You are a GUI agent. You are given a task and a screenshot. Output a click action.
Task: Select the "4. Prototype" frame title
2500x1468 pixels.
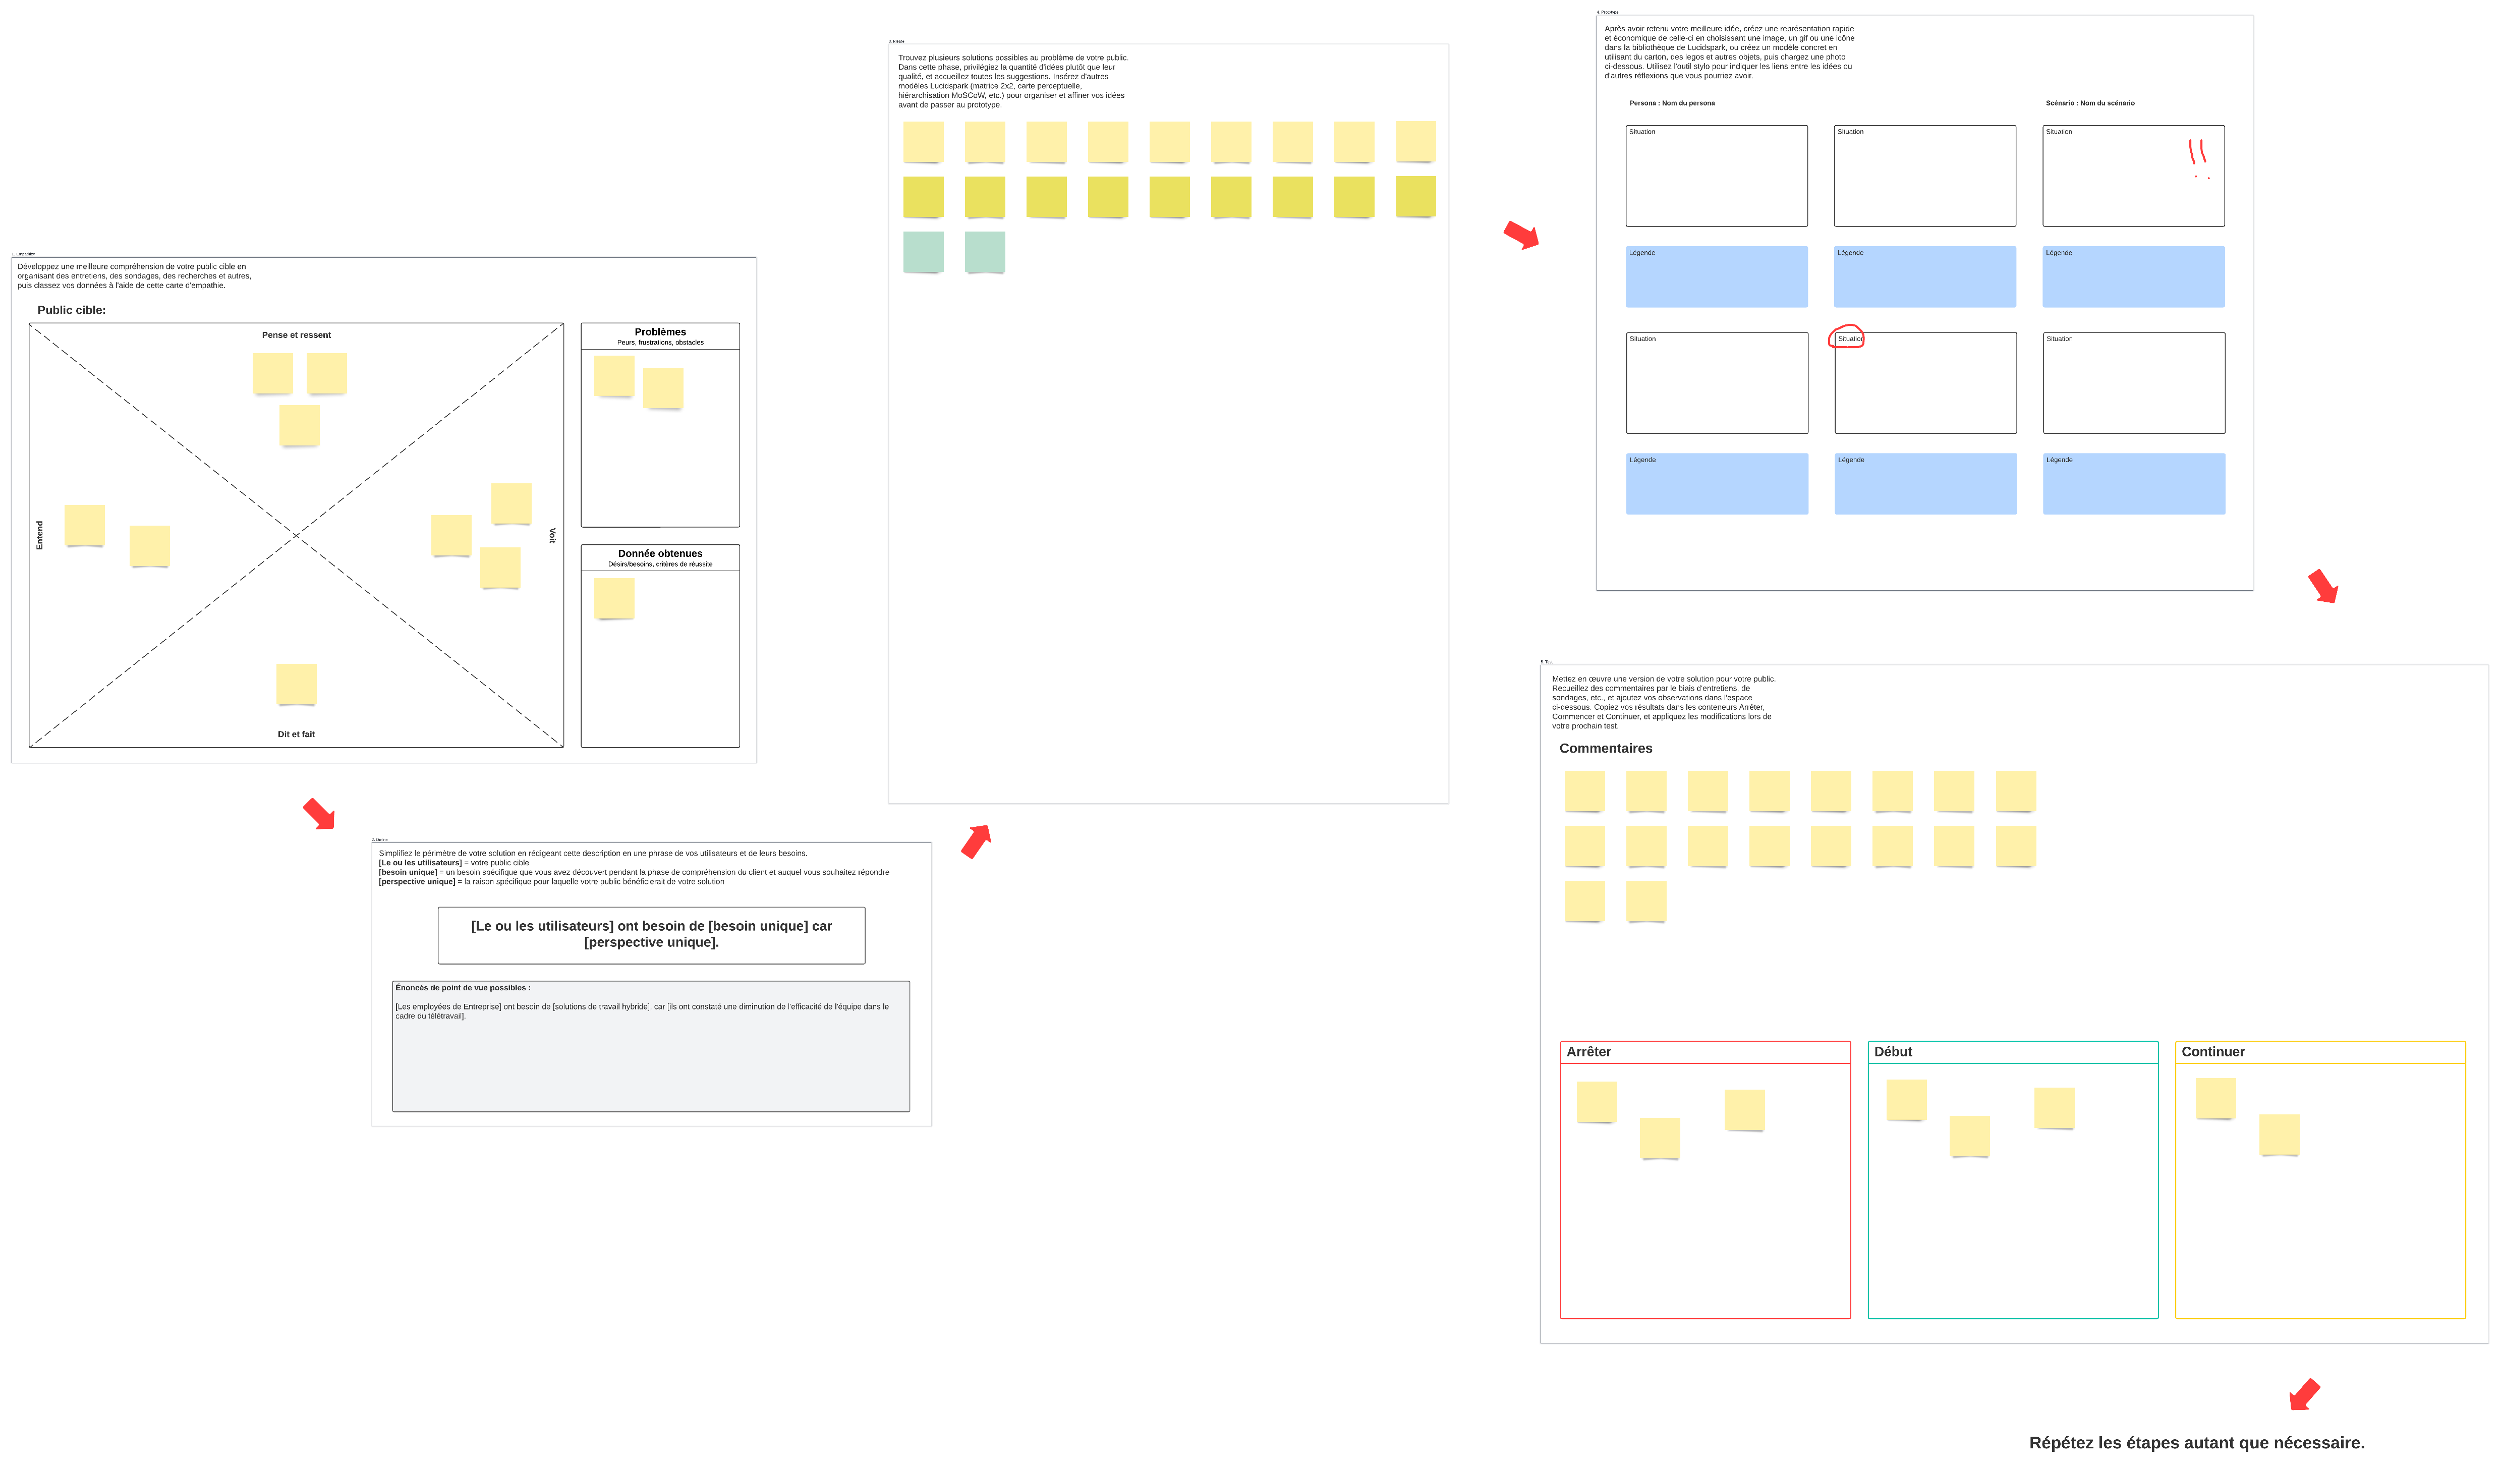[1607, 12]
